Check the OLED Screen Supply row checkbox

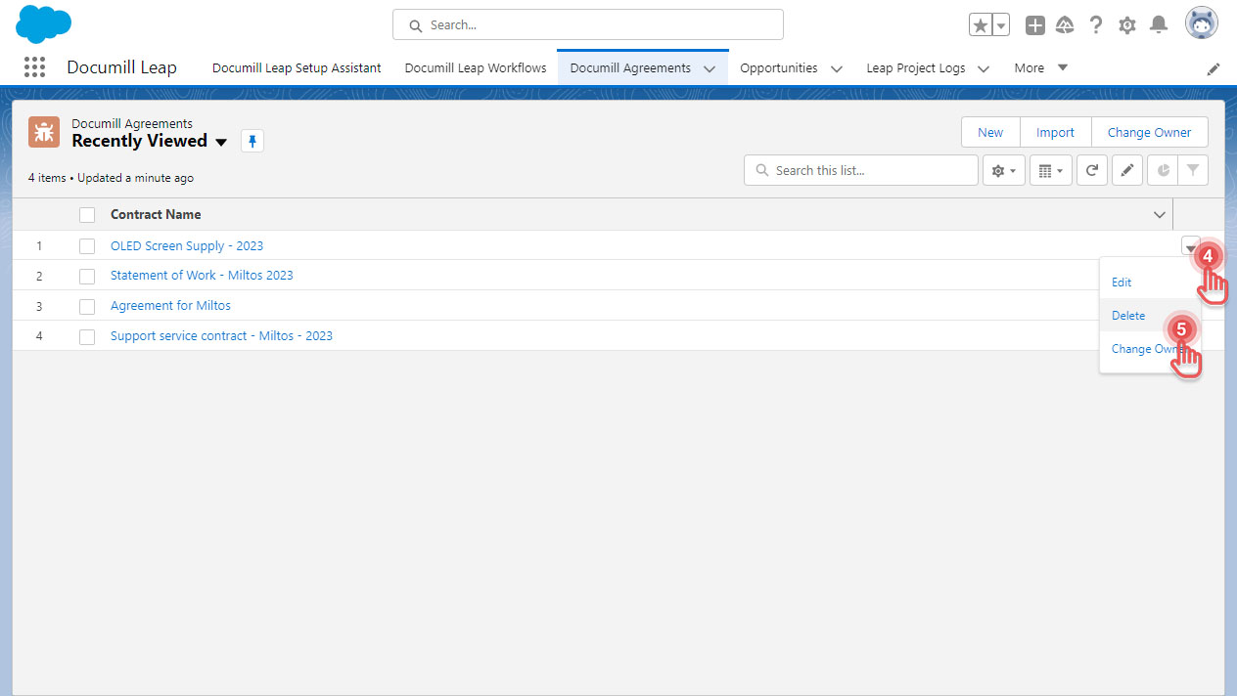coord(87,246)
